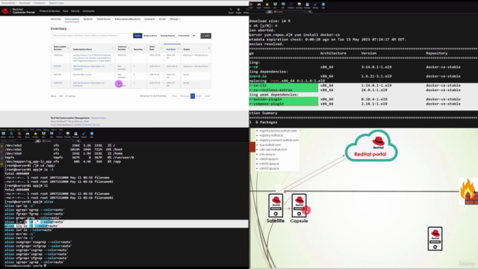Open the 60 Day Product Trial subscription link
The width and height of the screenshot is (478, 269).
click(x=92, y=58)
